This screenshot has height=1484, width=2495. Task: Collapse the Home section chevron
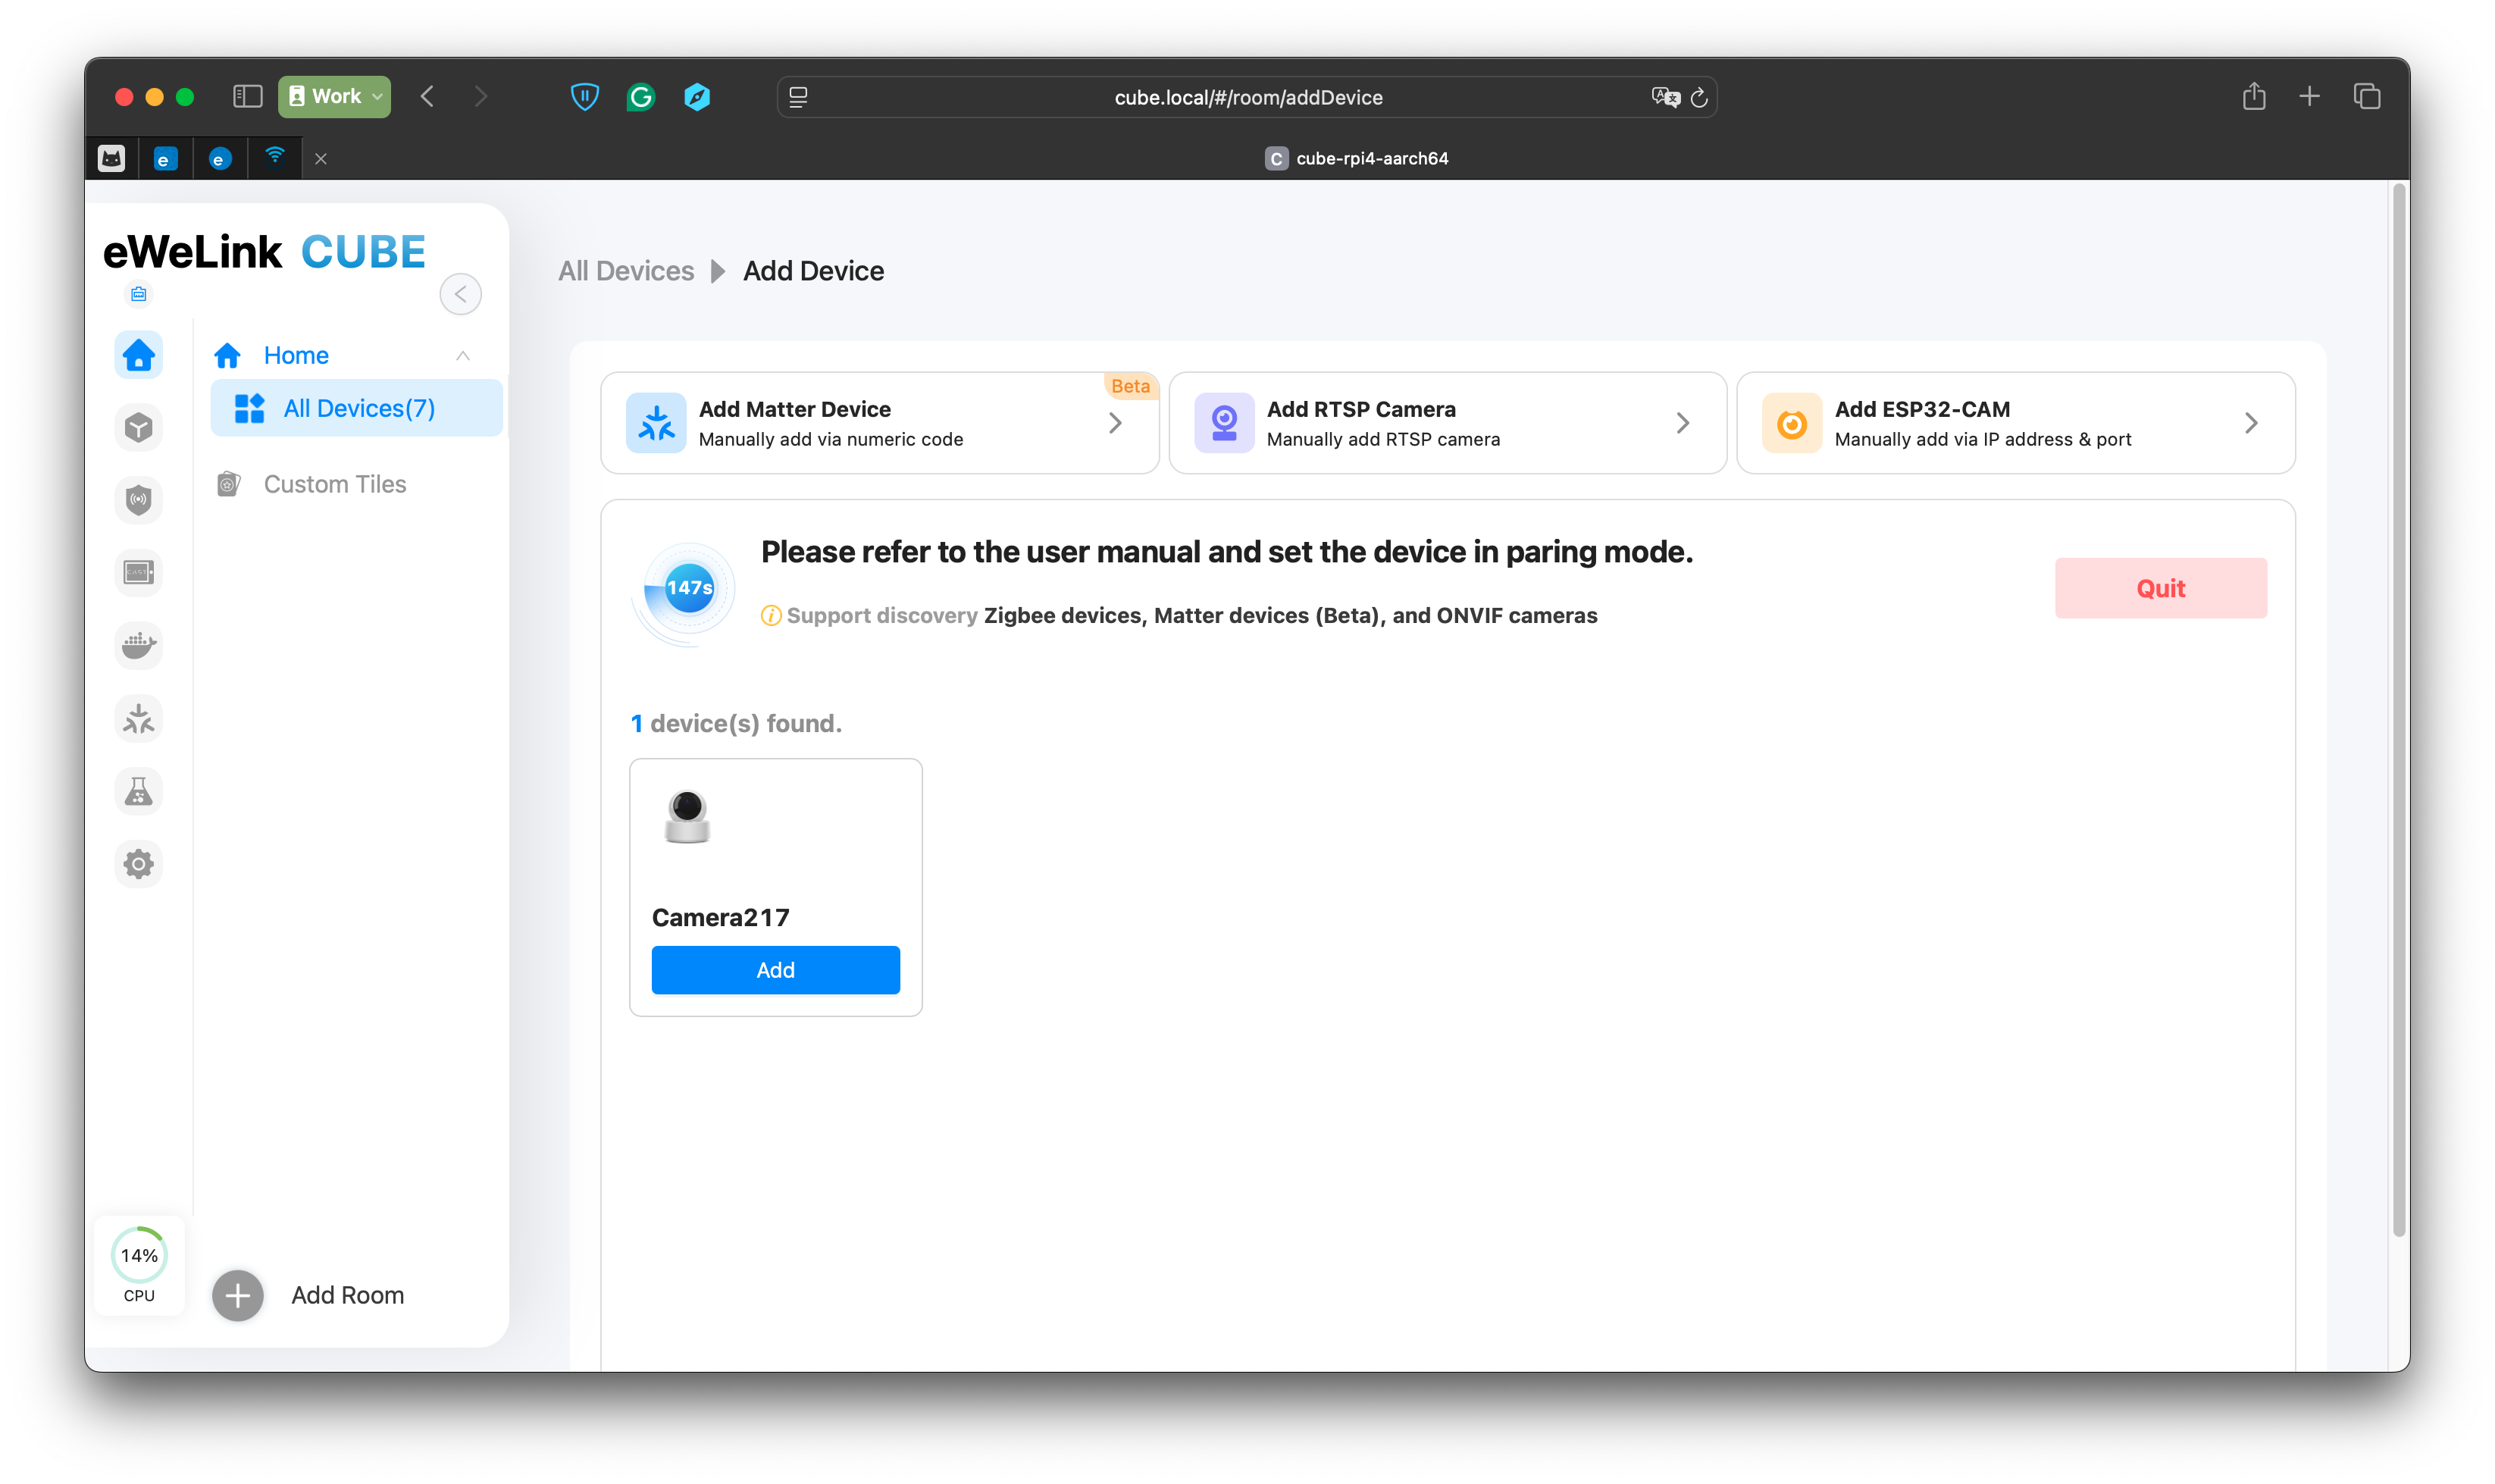coord(463,356)
